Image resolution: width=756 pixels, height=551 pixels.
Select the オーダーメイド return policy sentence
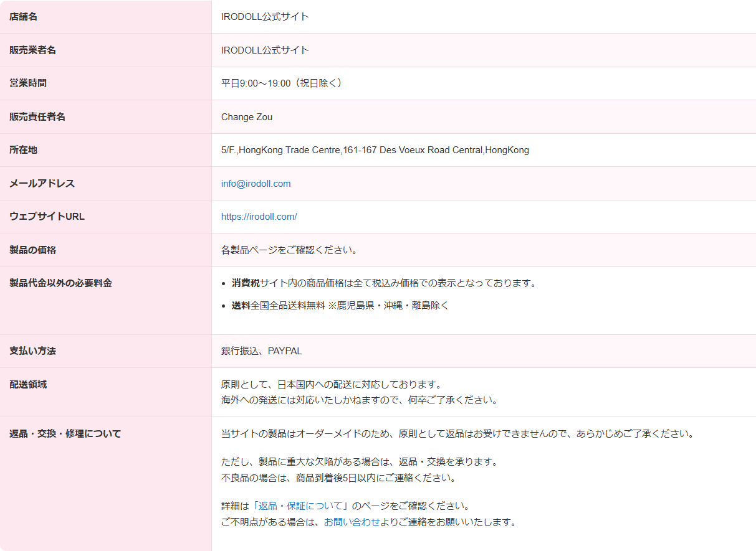click(458, 433)
